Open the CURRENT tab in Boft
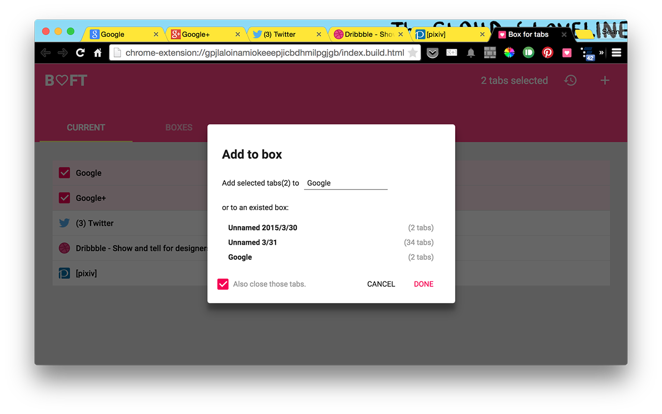Image resolution: width=662 pixels, height=414 pixels. click(86, 127)
